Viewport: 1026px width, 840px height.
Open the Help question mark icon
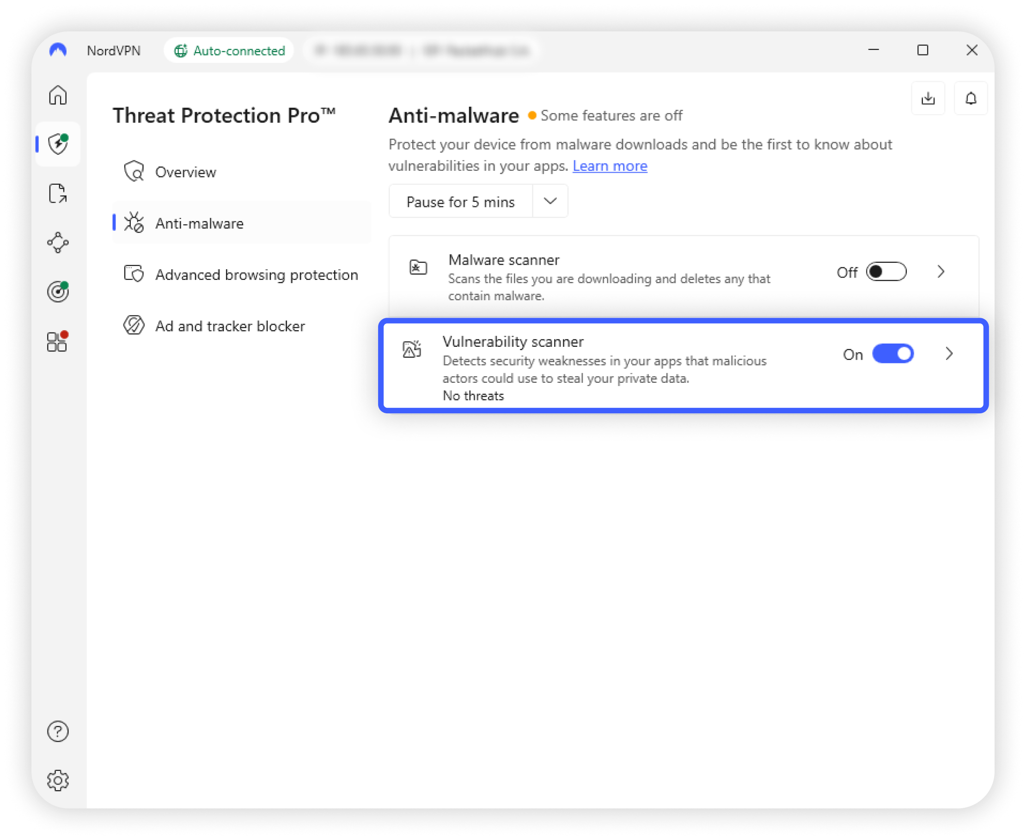58,731
